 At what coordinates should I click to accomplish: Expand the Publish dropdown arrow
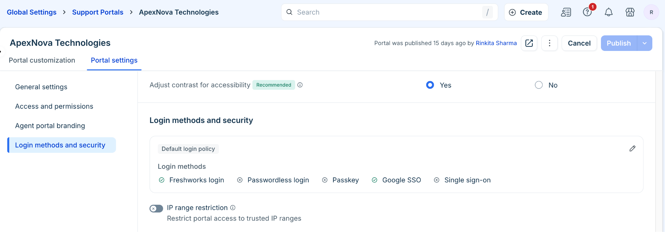click(645, 43)
